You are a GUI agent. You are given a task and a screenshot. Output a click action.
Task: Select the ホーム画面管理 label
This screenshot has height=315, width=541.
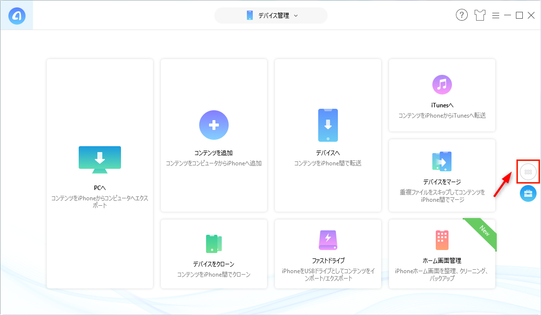point(442,261)
